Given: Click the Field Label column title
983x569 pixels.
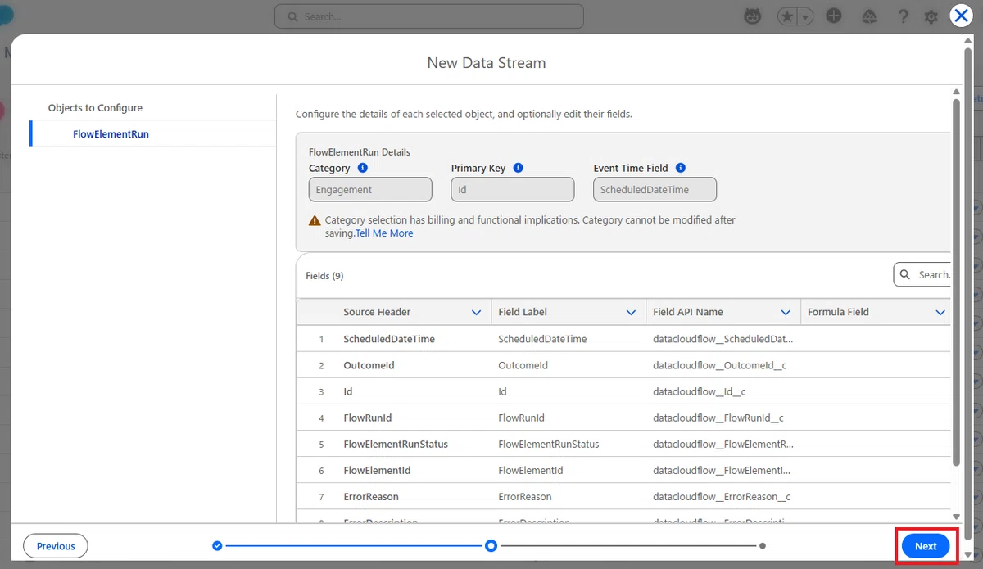Looking at the screenshot, I should (x=523, y=312).
